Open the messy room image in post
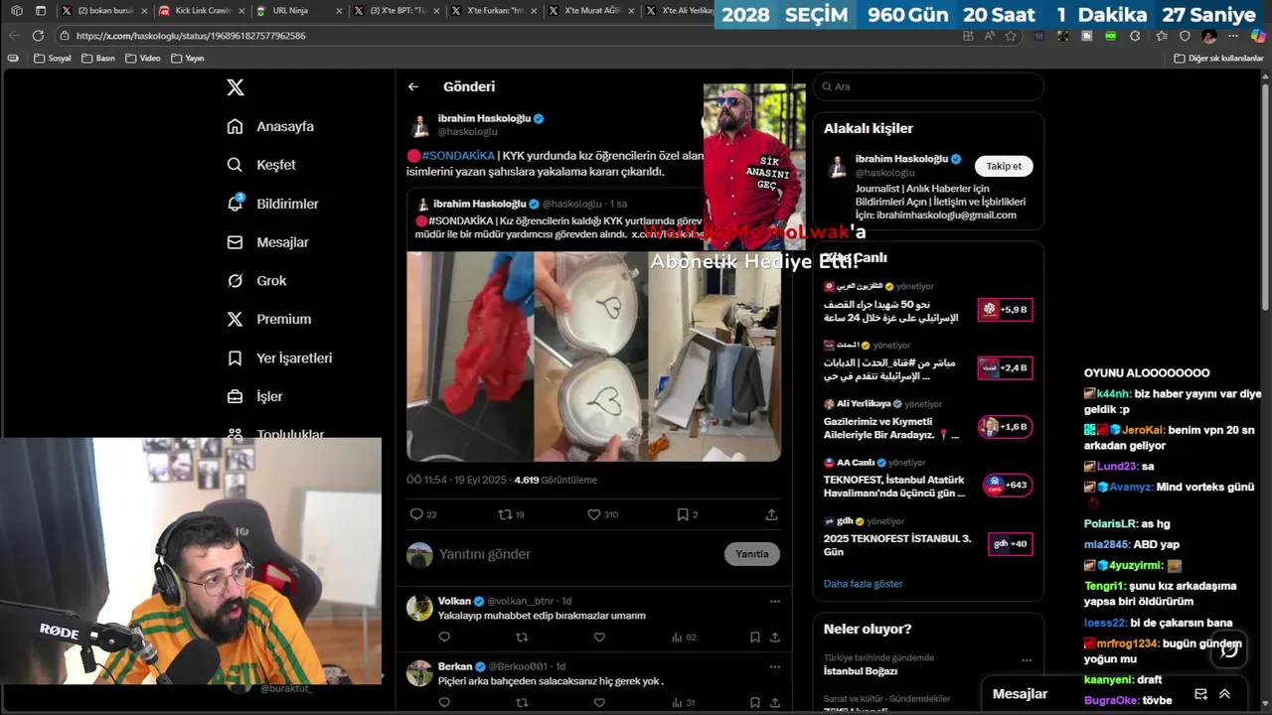The width and height of the screenshot is (1272, 715). pos(715,356)
